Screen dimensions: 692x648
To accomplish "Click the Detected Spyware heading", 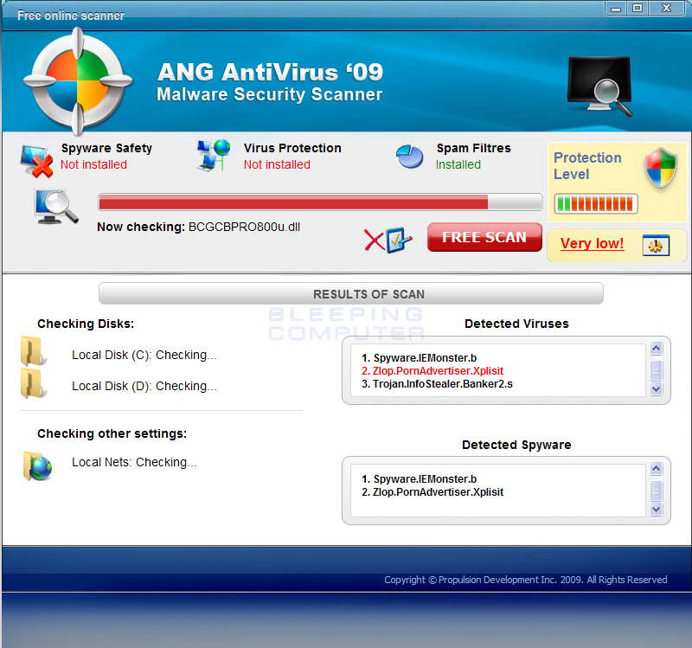I will [x=516, y=445].
